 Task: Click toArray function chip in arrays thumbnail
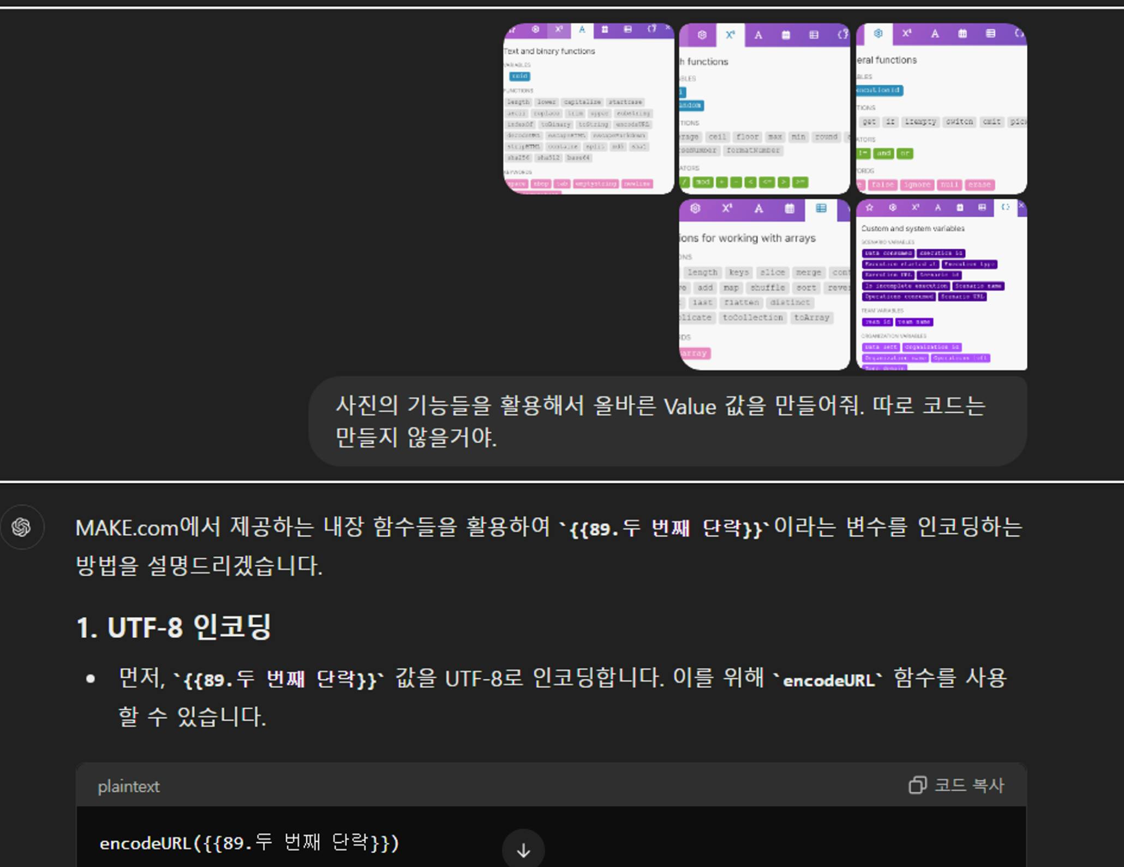811,318
